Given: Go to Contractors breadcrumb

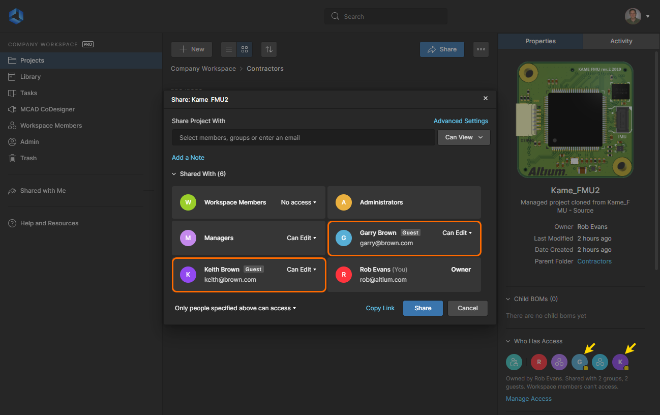Looking at the screenshot, I should [265, 69].
